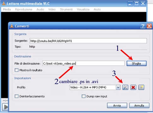Enable the Mostra il risultato checkbox

click(16, 70)
